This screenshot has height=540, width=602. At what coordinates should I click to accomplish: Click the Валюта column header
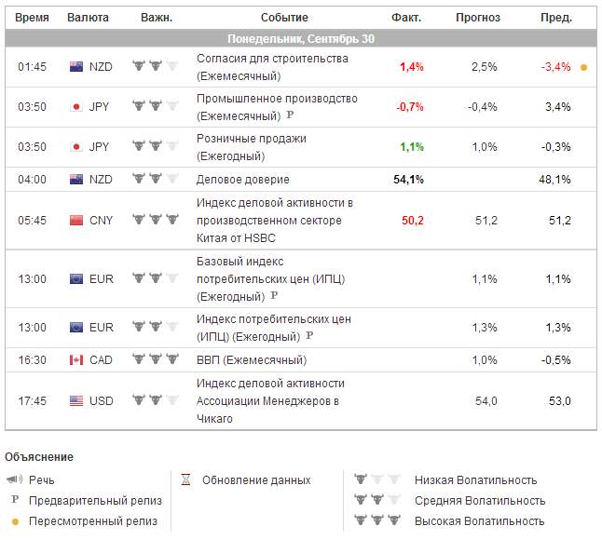click(x=89, y=18)
